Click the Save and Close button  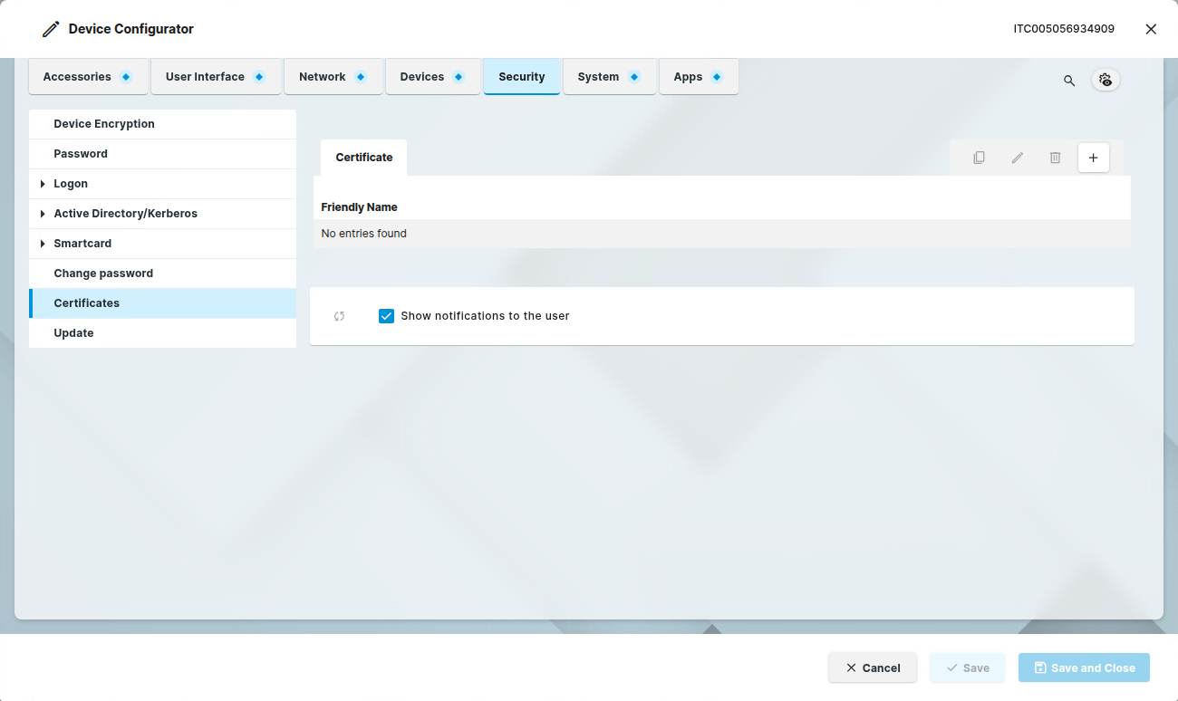[1084, 667]
